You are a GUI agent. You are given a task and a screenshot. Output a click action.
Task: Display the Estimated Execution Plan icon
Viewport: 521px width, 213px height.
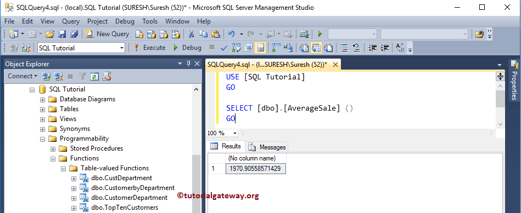(236, 48)
